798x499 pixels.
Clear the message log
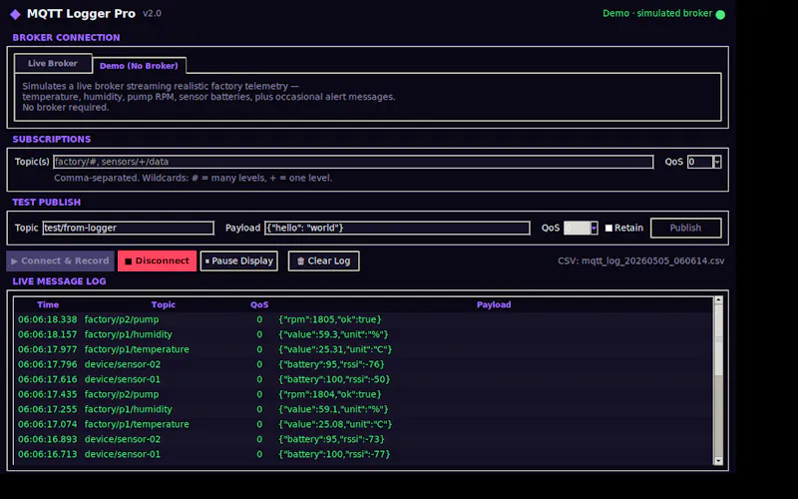[323, 260]
